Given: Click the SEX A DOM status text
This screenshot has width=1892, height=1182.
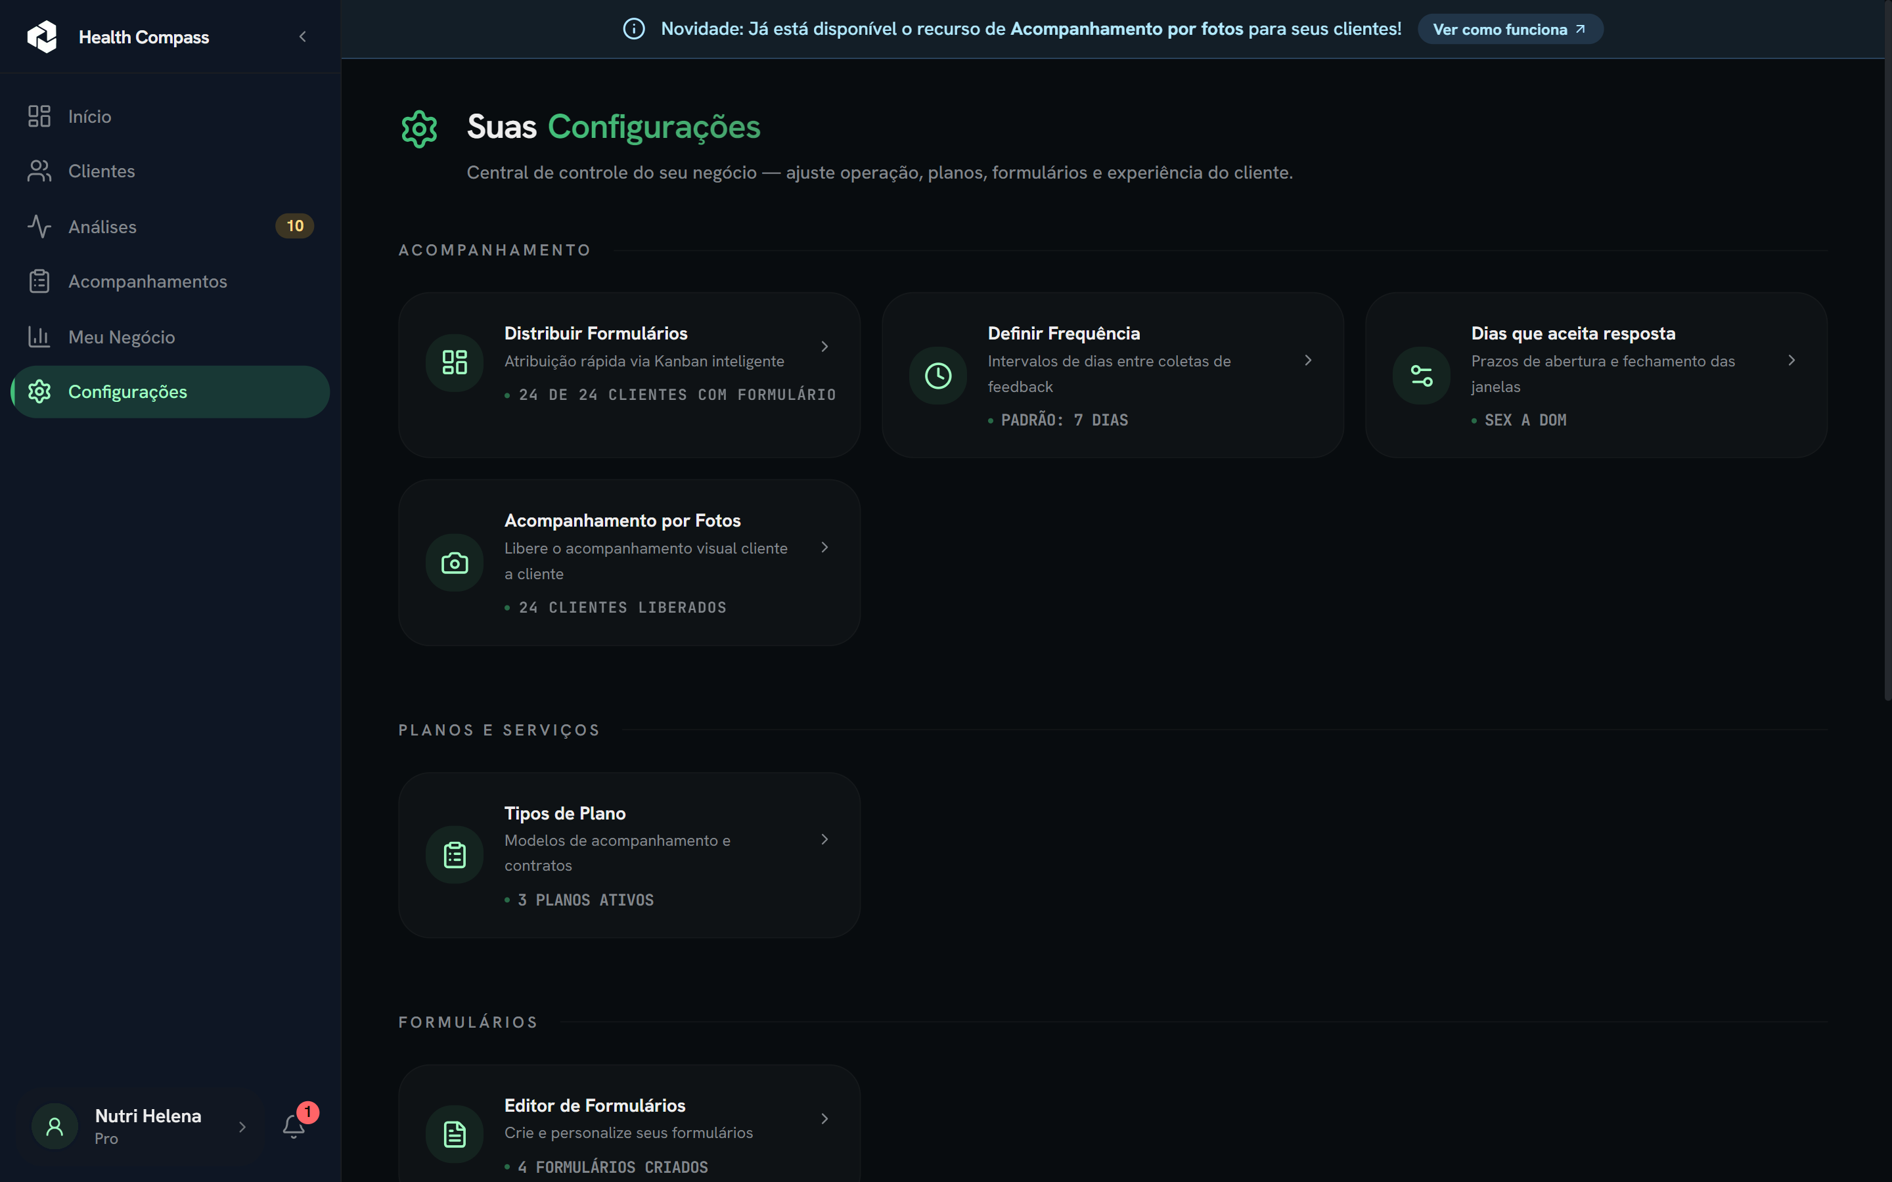Looking at the screenshot, I should (1525, 420).
